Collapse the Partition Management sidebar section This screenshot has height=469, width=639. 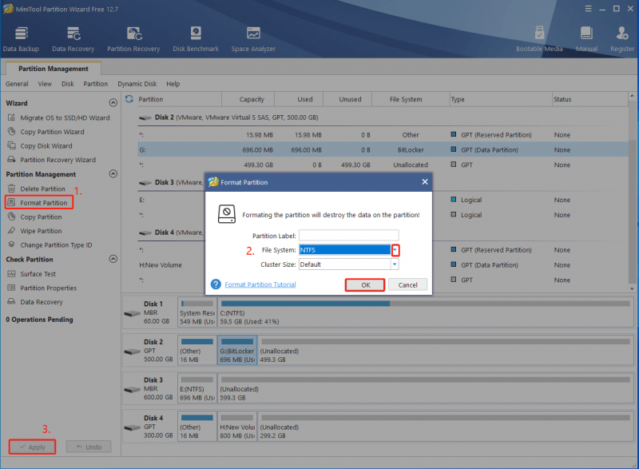click(113, 174)
